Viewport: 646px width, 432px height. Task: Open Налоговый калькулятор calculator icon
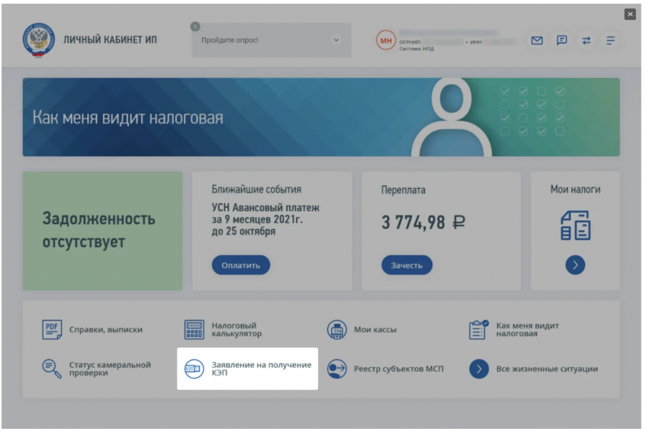coord(194,329)
